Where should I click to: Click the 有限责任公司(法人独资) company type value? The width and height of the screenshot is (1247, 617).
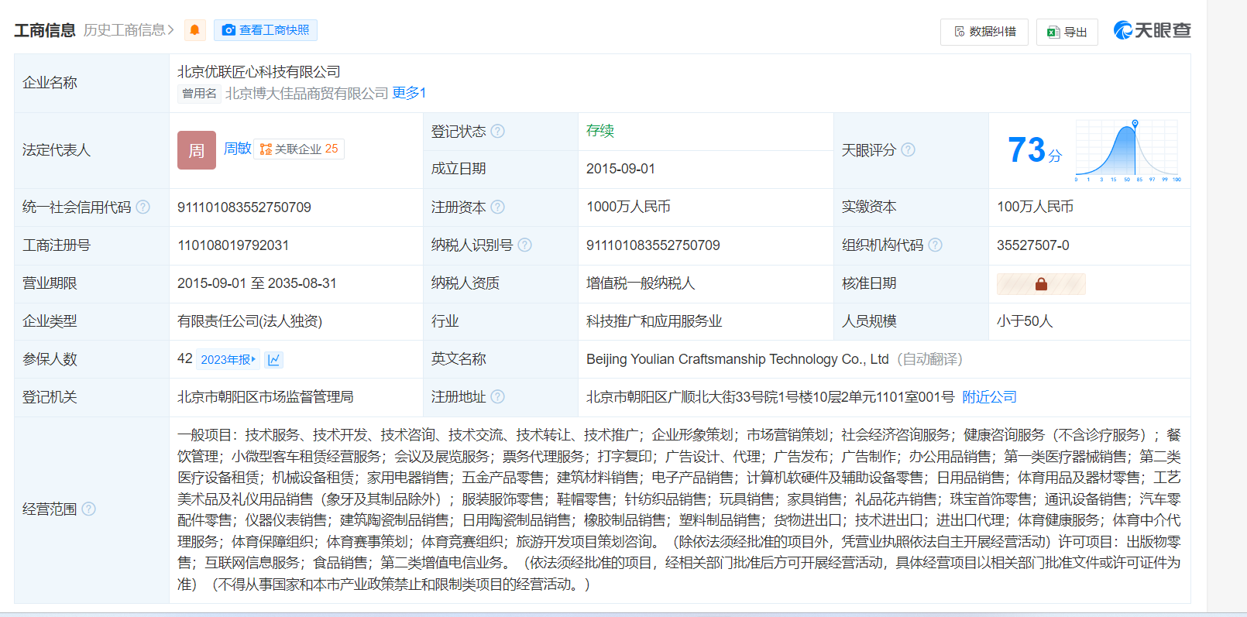[x=249, y=321]
